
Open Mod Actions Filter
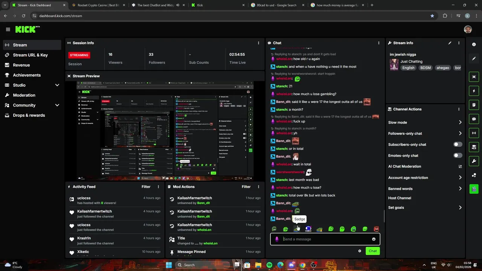click(x=246, y=187)
